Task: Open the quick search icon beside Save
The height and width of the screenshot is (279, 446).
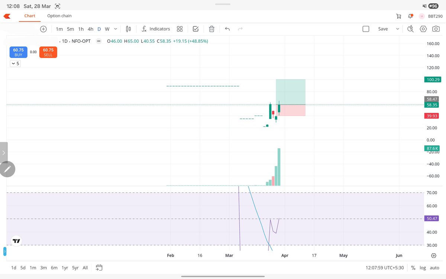Action: tap(411, 29)
